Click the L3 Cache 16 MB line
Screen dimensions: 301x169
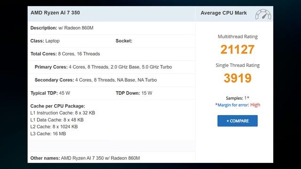(48, 134)
